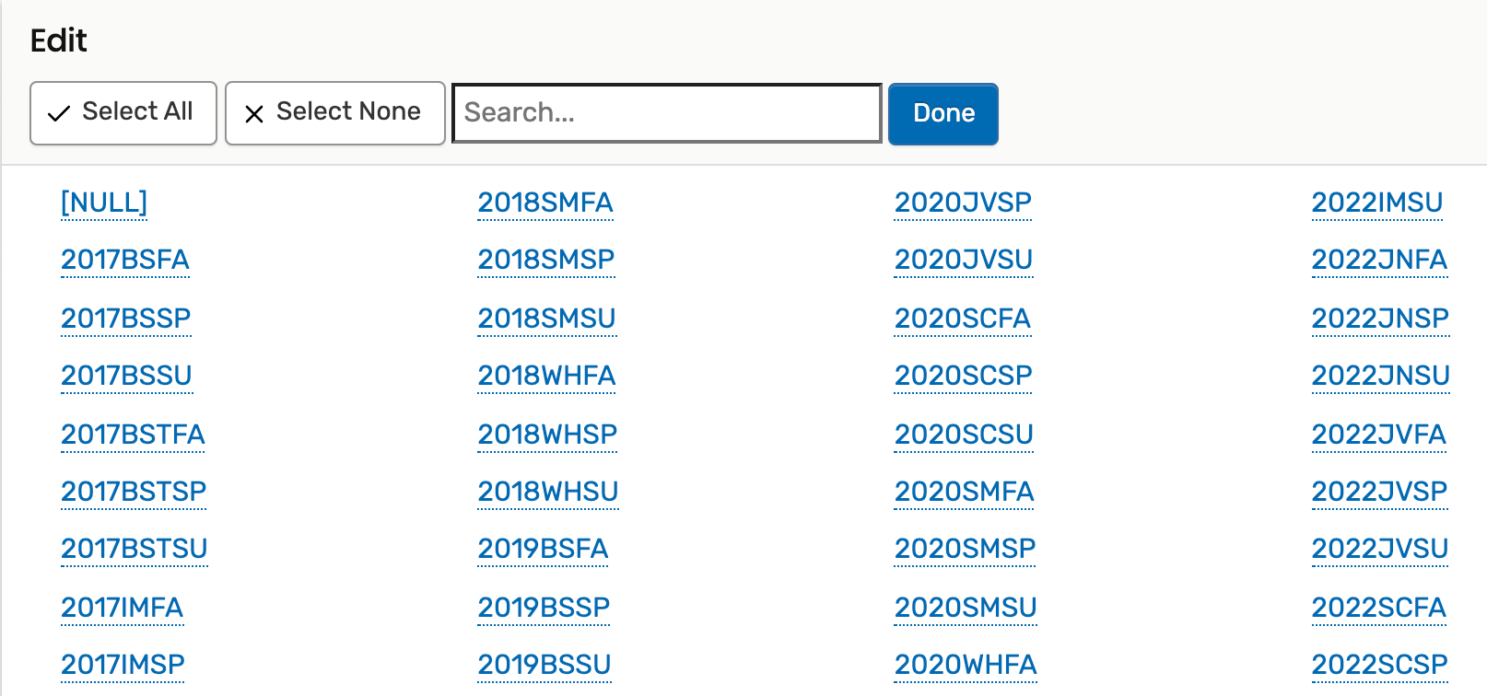
Task: Click the Select All button
Action: click(x=123, y=113)
